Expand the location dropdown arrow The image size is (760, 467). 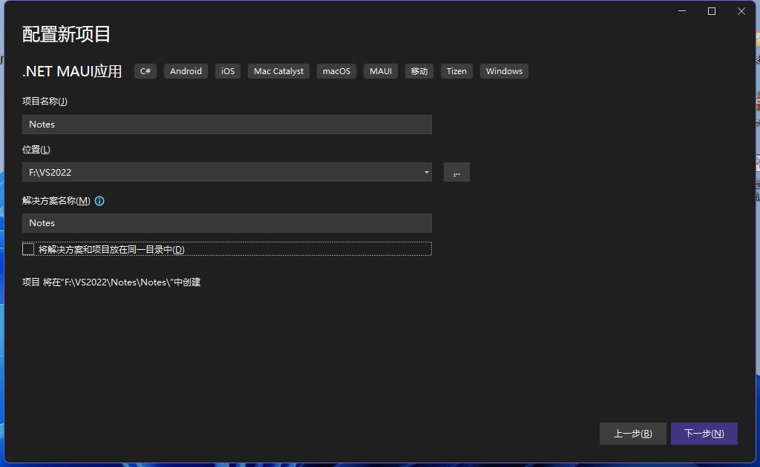426,172
